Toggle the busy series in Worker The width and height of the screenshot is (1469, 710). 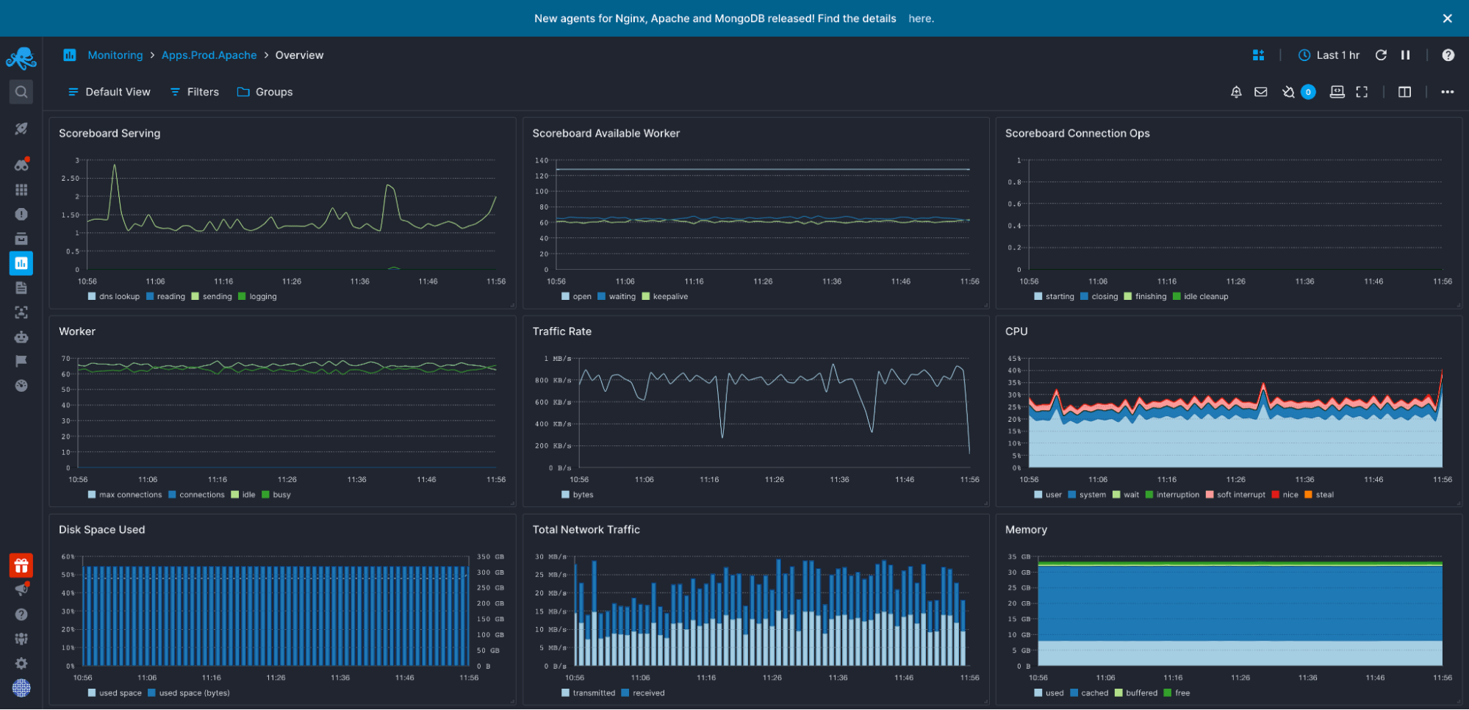coord(276,495)
